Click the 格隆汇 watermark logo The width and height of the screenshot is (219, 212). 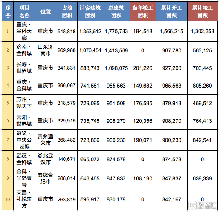(202, 205)
